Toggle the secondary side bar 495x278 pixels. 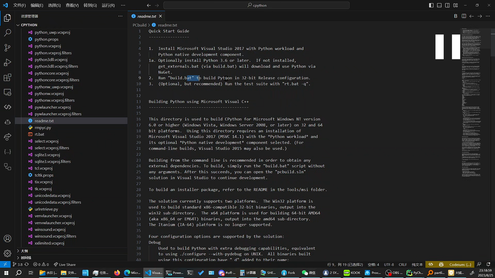(x=447, y=5)
